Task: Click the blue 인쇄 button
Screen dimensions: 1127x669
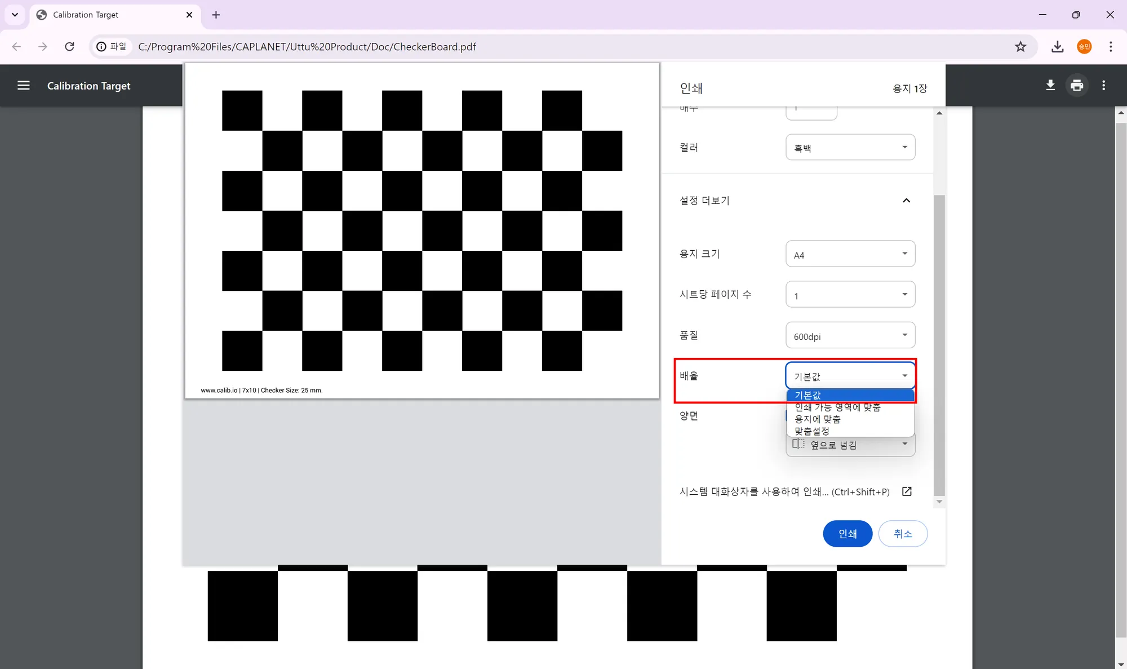Action: click(848, 534)
